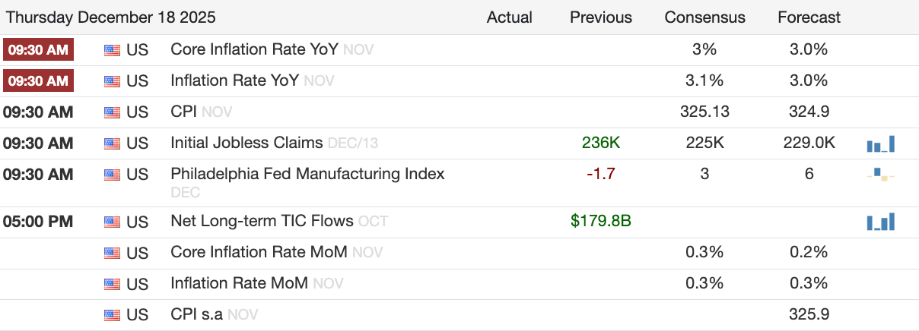Click the US flag beside Core Inflation Rate YoY
The image size is (919, 331).
113,50
